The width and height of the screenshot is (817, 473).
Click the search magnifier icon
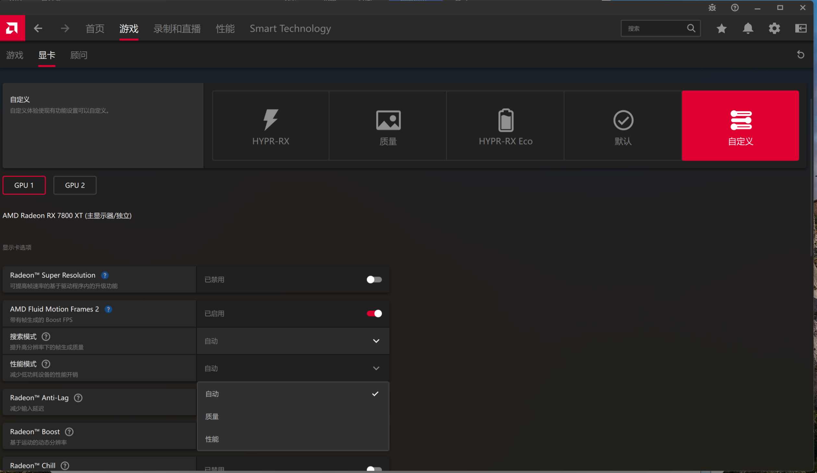[x=691, y=29]
